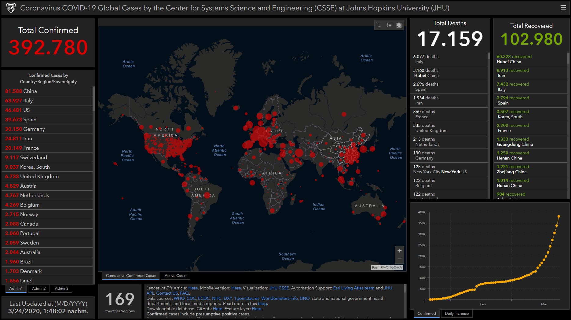The height and width of the screenshot is (320, 571).
Task: Click the JHU shield logo
Action: tap(11, 8)
